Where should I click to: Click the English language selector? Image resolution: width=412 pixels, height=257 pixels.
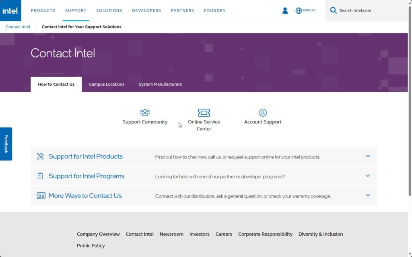(x=309, y=10)
